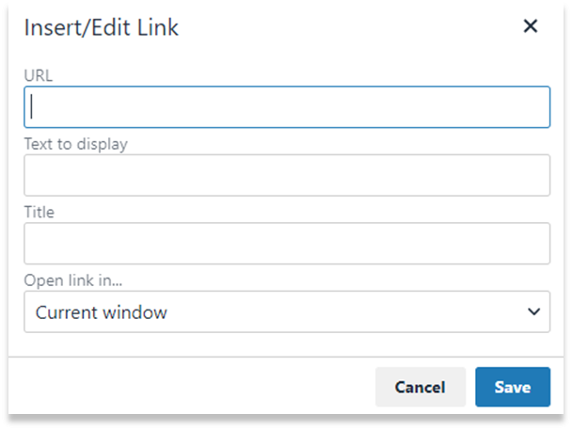
Task: Click the Open link in... label
Action: (73, 280)
